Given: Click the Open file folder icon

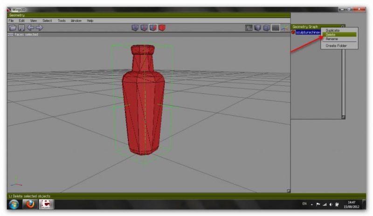Looking at the screenshot, I should (x=13, y=28).
